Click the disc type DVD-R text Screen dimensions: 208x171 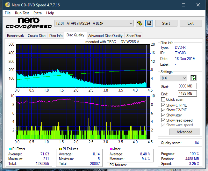coord(180,48)
